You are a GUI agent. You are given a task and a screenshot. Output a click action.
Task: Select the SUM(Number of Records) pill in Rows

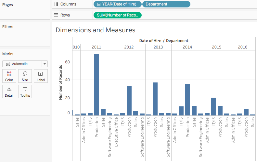(x=118, y=15)
